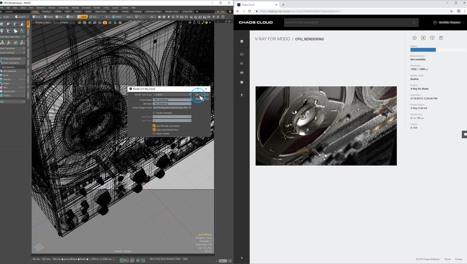Enable the Render Animation checkbox
Screen dimensions: 467x264
point(154,113)
